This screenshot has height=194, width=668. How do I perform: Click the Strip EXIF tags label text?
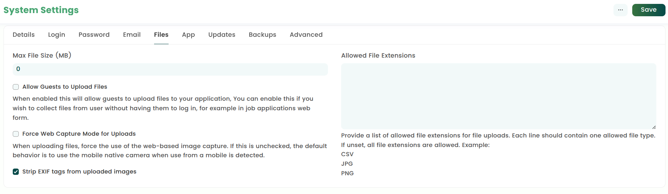79,172
